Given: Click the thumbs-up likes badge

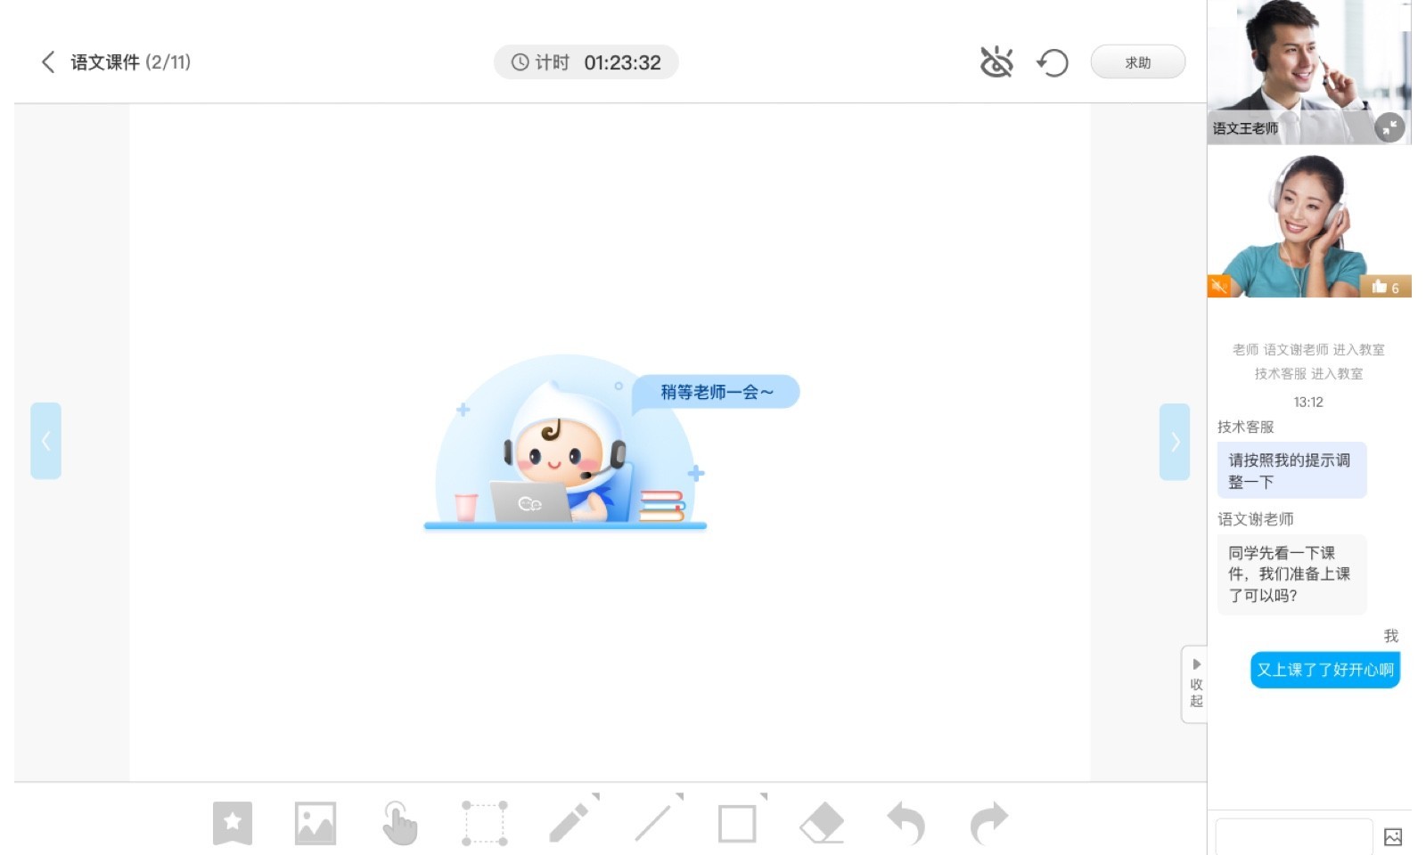Looking at the screenshot, I should pyautogui.click(x=1386, y=287).
